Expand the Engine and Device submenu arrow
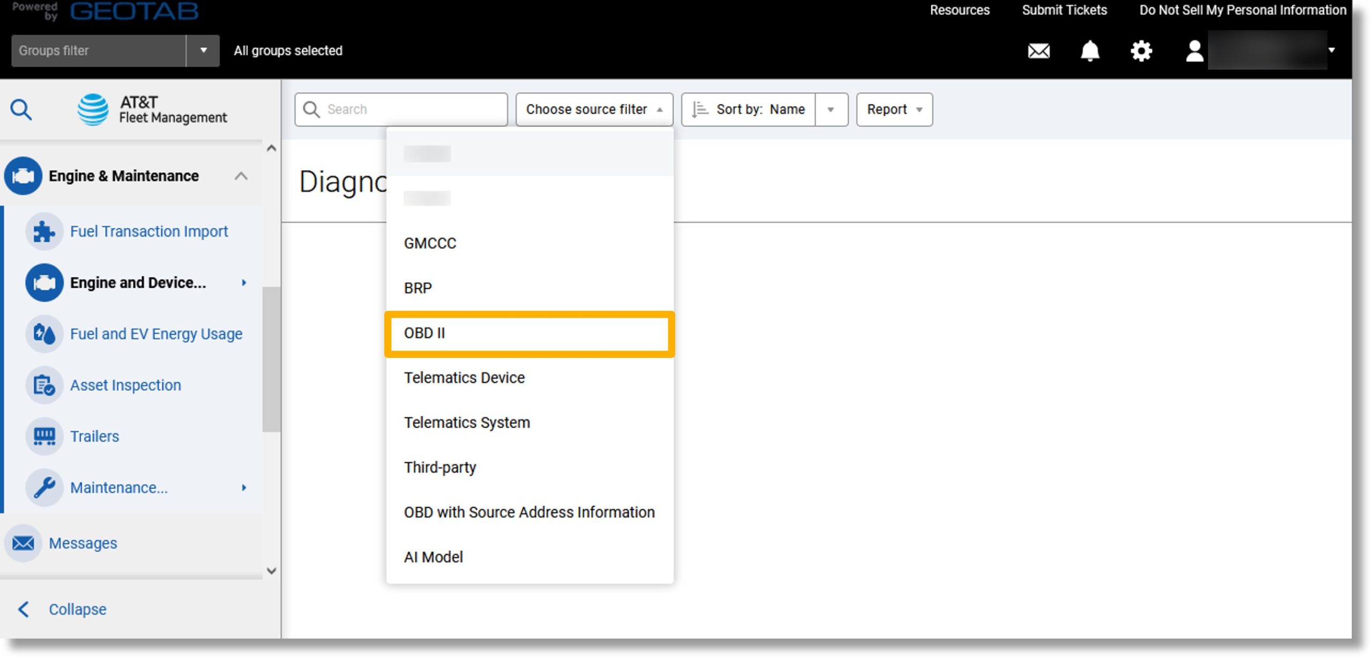Viewport: 1372px width, 658px height. (244, 282)
